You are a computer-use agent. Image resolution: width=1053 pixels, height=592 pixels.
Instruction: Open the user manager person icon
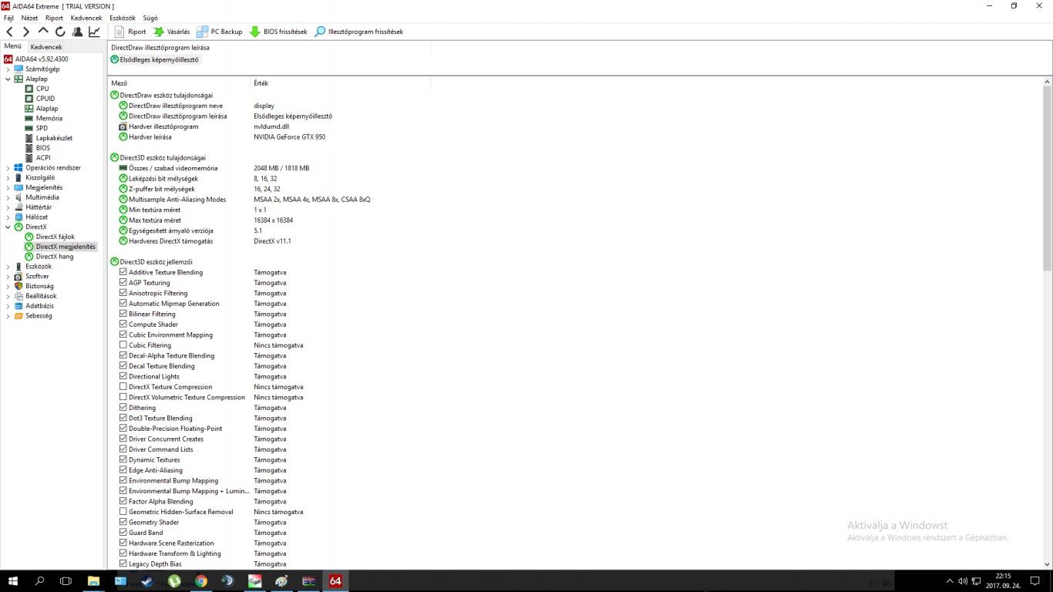click(x=77, y=32)
